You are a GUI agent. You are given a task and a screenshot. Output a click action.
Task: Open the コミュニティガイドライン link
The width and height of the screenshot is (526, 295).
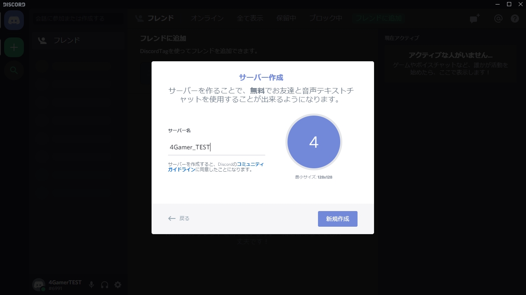tap(216, 167)
